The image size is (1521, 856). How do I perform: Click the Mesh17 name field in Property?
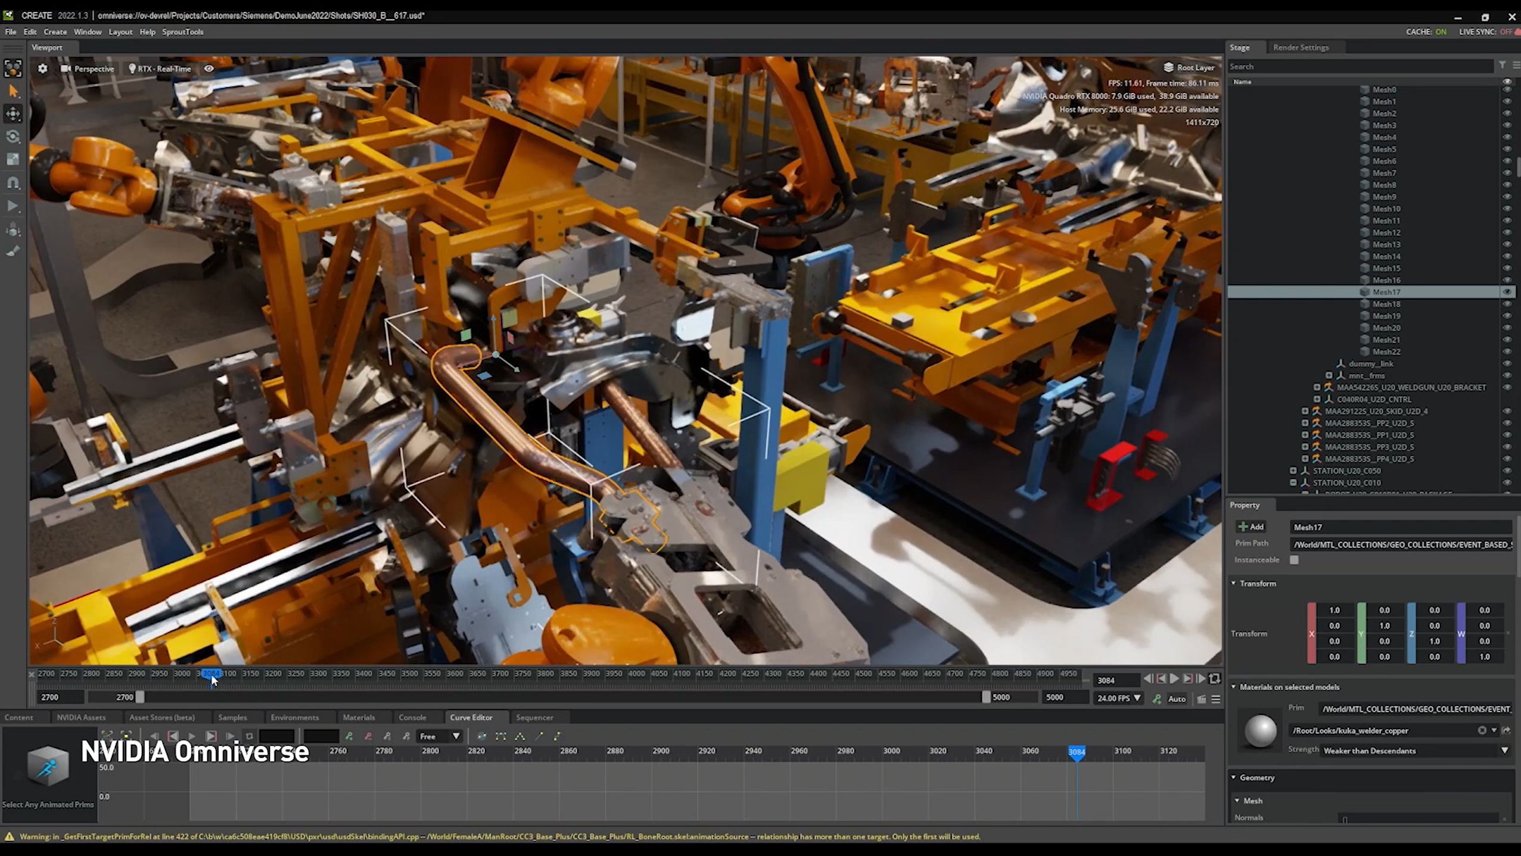[1401, 527]
